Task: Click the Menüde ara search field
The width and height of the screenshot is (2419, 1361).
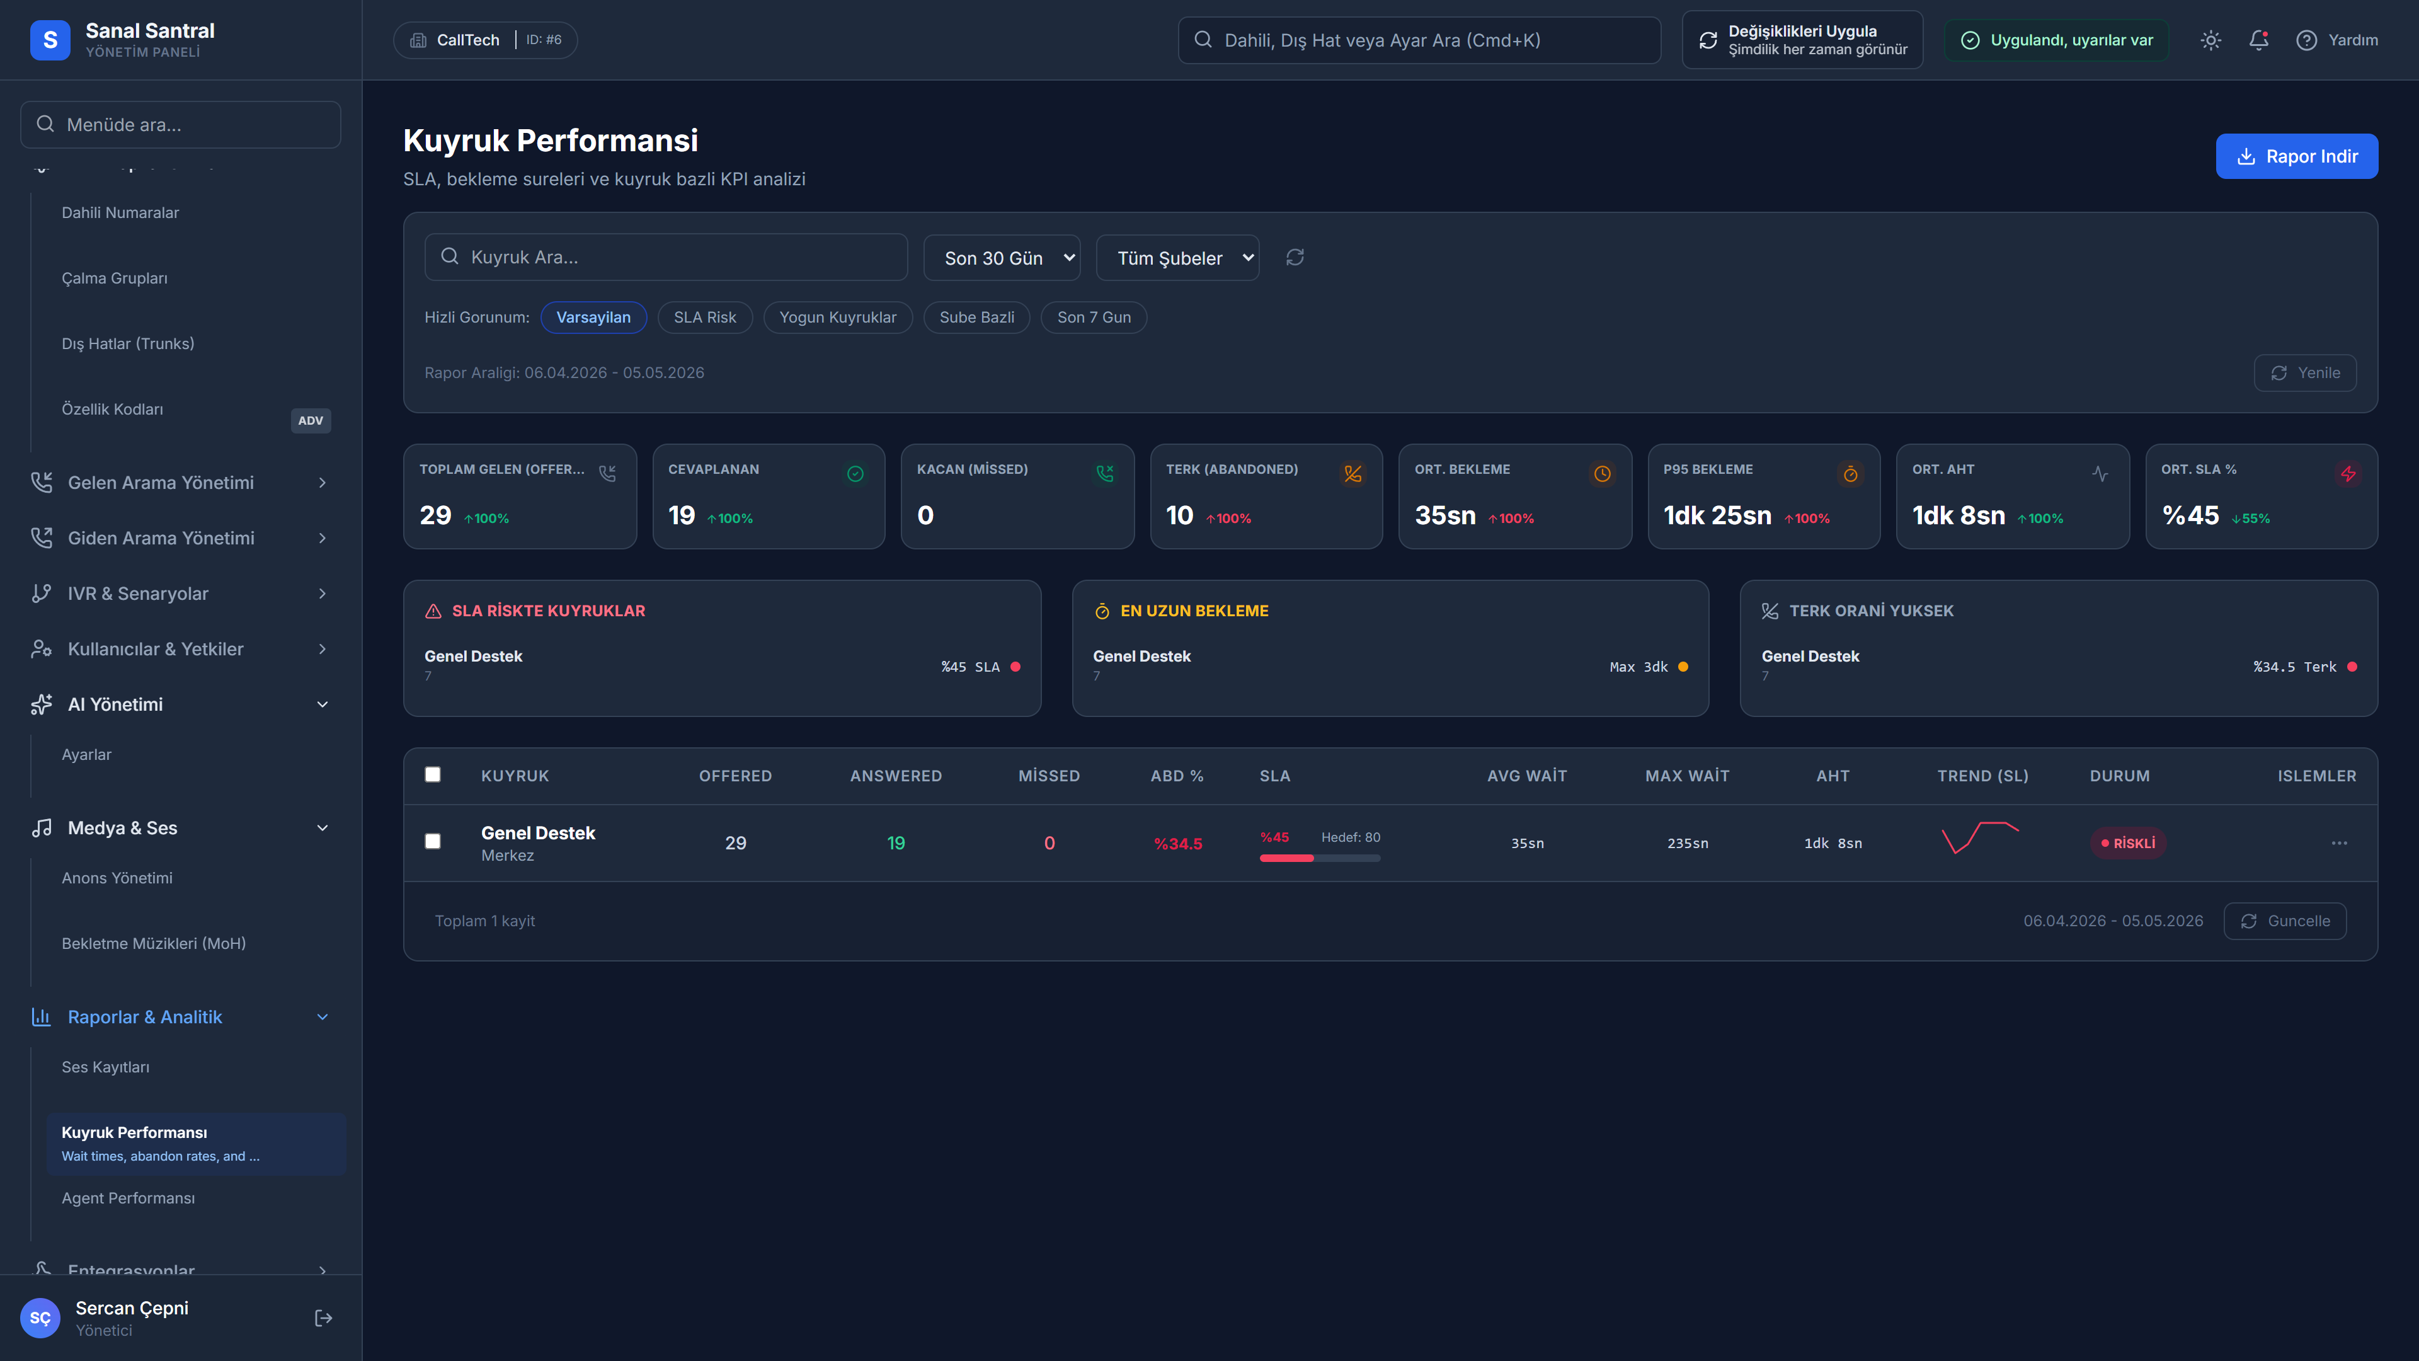Action: 180,124
